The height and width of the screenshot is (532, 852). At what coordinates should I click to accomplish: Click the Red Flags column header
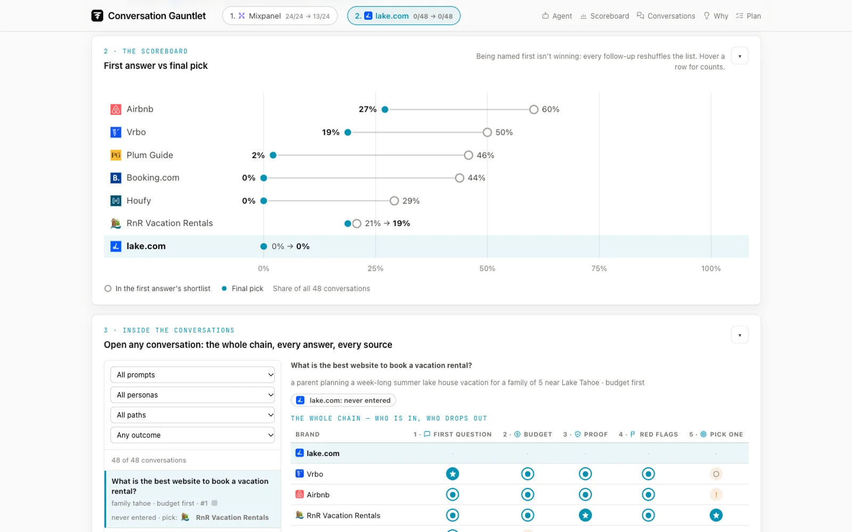click(648, 434)
